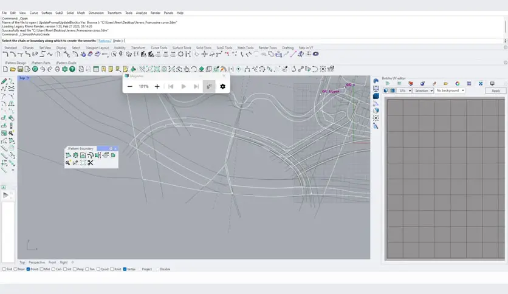Open the Surface menu
The image size is (508, 294).
[x=47, y=13]
